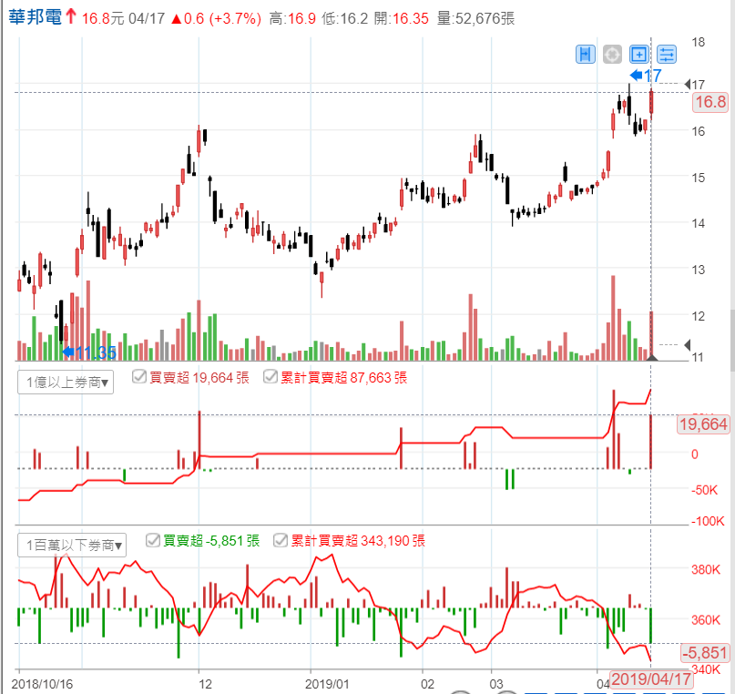The image size is (735, 694).
Task: Click the blue arrow at low 11.35
Action: 66,352
